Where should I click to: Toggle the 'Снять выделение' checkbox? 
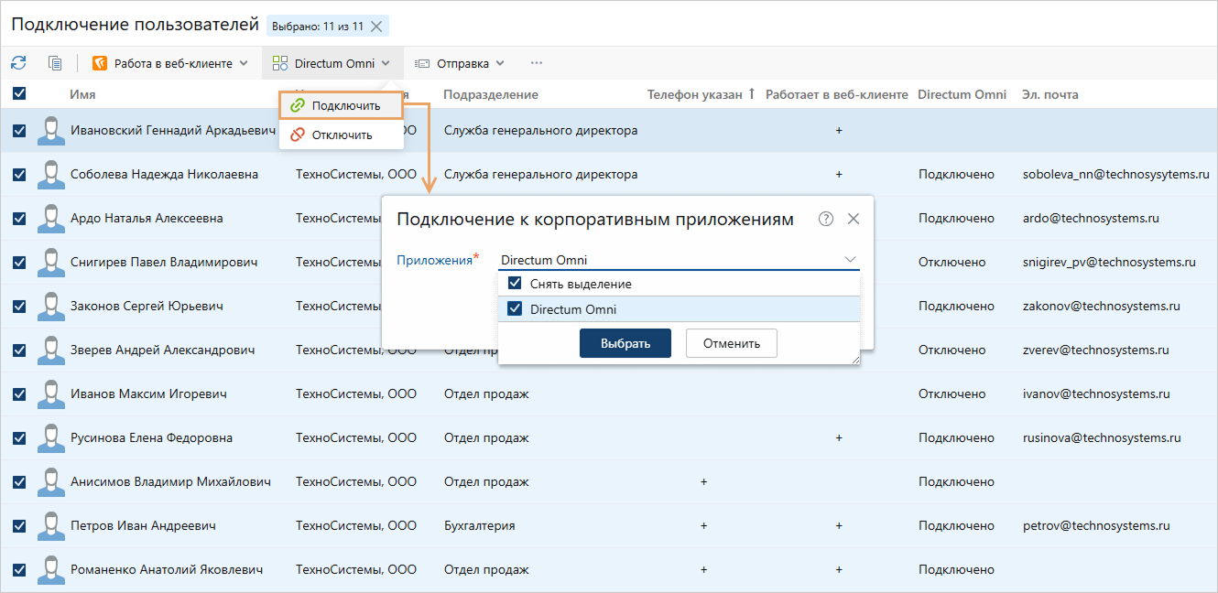(515, 284)
